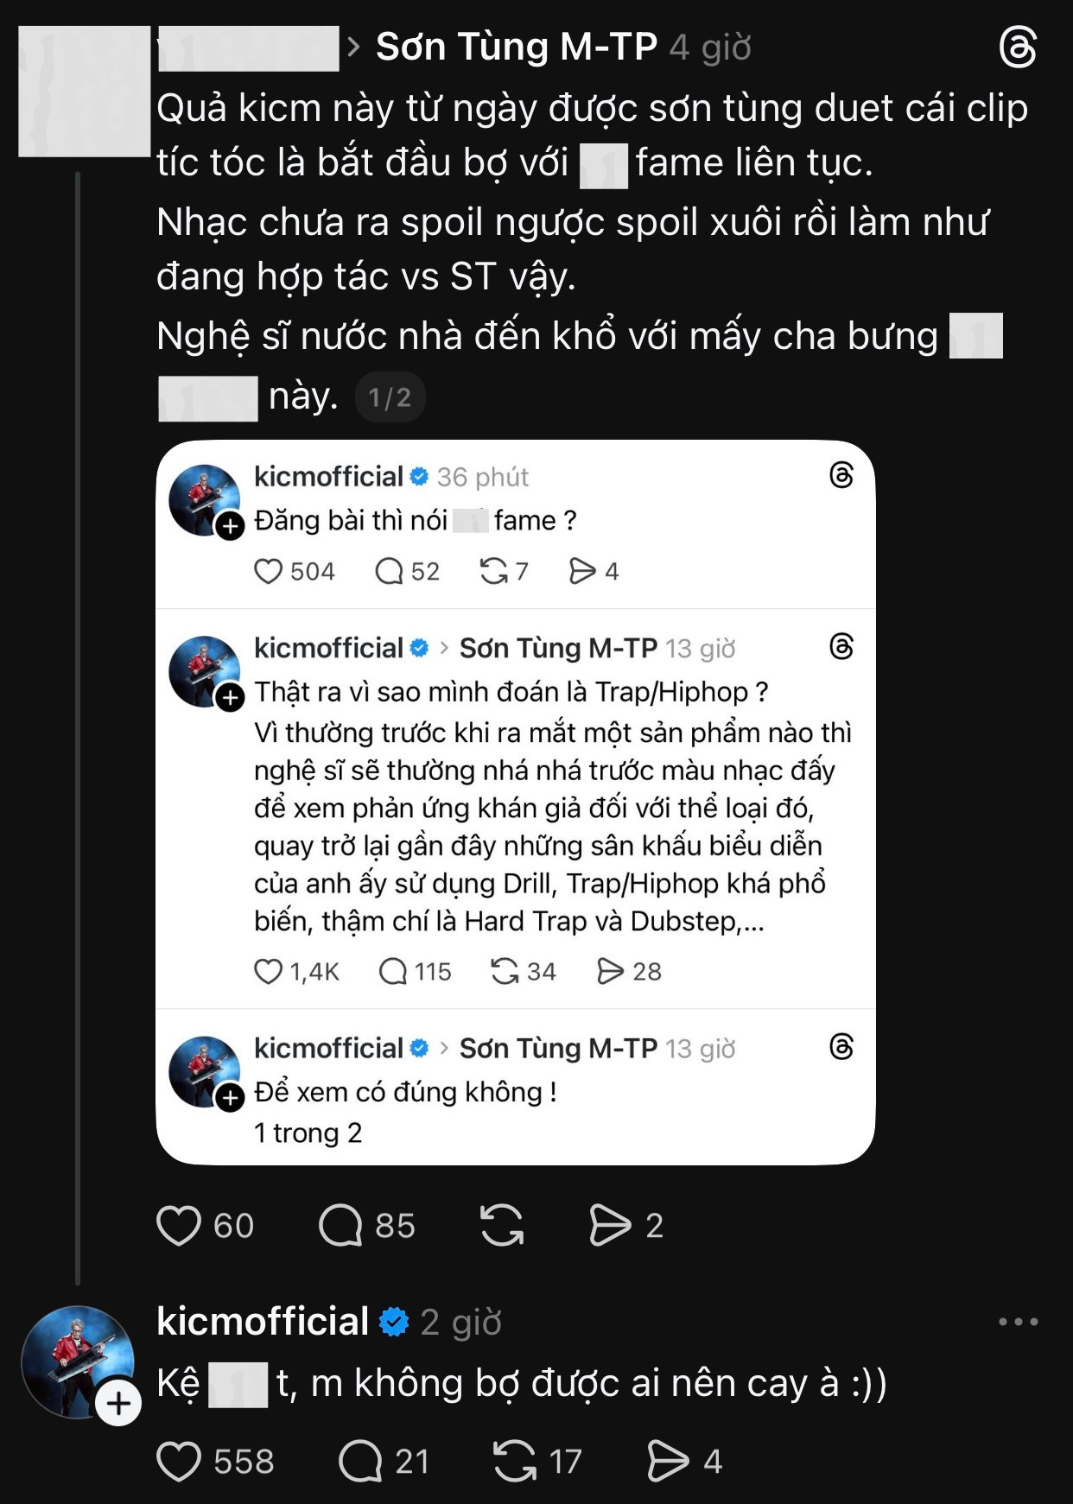Repost kicmofficial's reply with 17 reposts
1073x1504 pixels.
(x=515, y=1462)
